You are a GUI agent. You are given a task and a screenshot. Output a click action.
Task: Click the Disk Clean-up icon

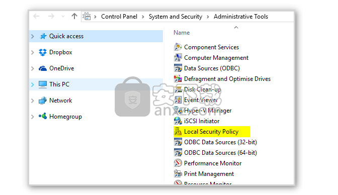(x=178, y=89)
